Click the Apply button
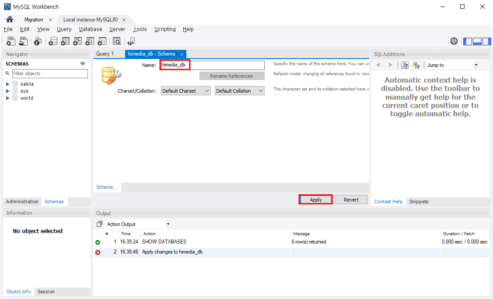Screen dimensions: 493x299 (316, 200)
